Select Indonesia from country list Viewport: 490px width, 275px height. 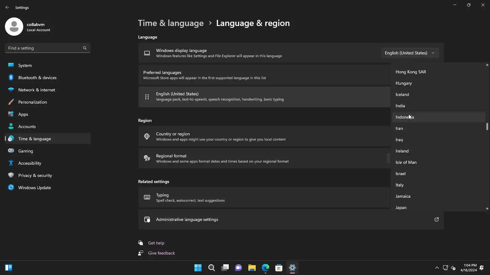pos(439,117)
